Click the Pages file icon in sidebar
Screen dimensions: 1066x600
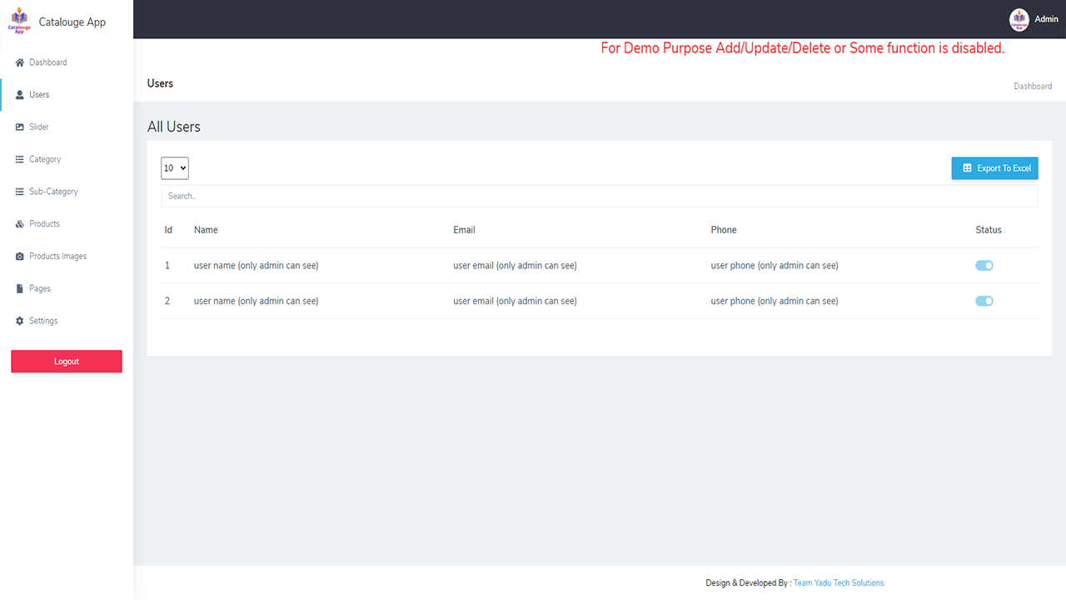[20, 288]
